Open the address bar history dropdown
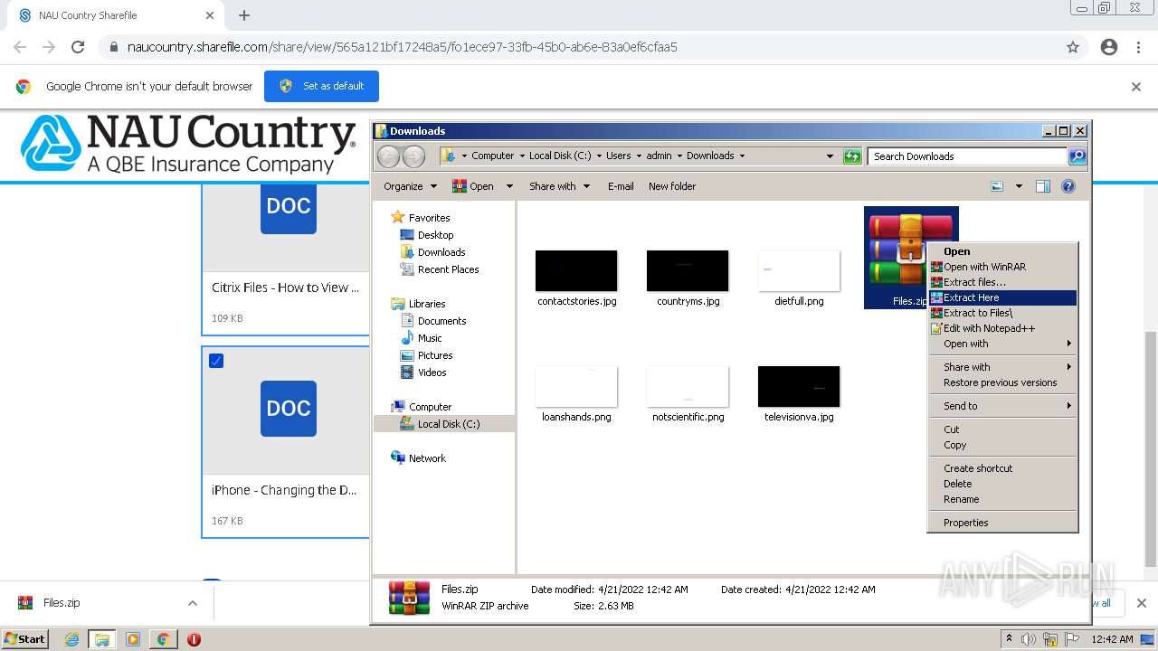The image size is (1158, 651). [830, 156]
